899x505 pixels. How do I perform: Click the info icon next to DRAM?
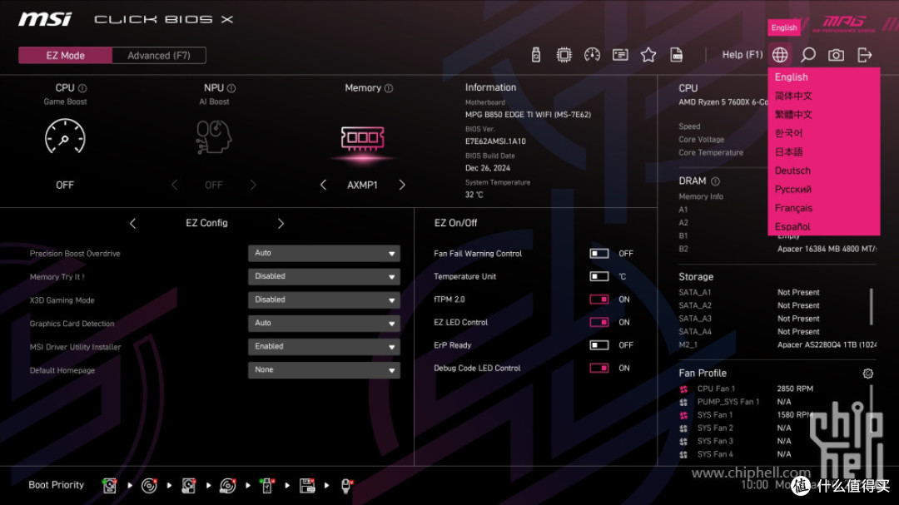coord(715,181)
